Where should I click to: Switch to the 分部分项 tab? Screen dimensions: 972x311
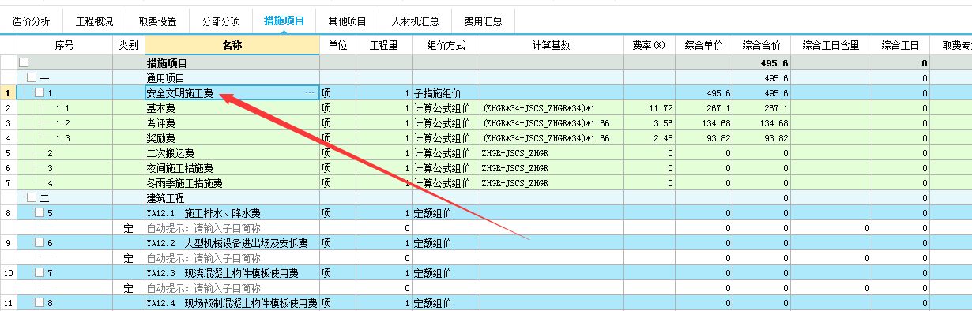(220, 21)
